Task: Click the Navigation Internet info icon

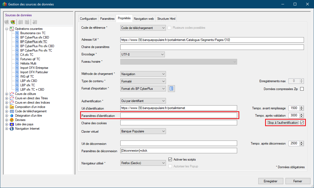Action: (12, 129)
